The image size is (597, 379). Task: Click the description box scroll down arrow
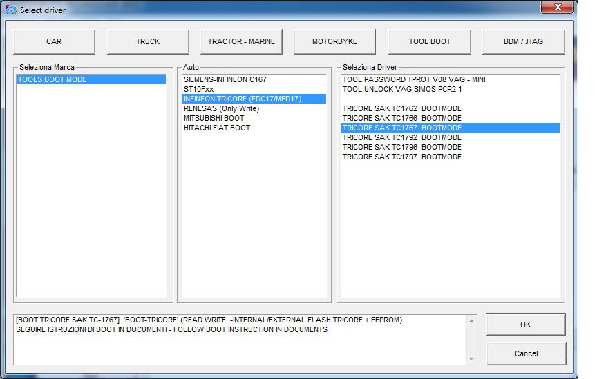click(x=471, y=358)
